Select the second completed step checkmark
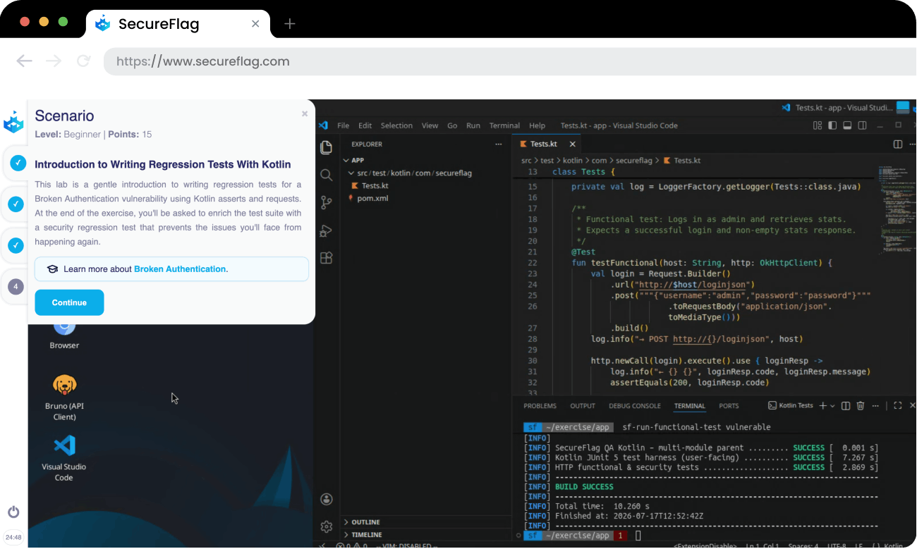Viewport: 917px width, 549px height. (16, 204)
